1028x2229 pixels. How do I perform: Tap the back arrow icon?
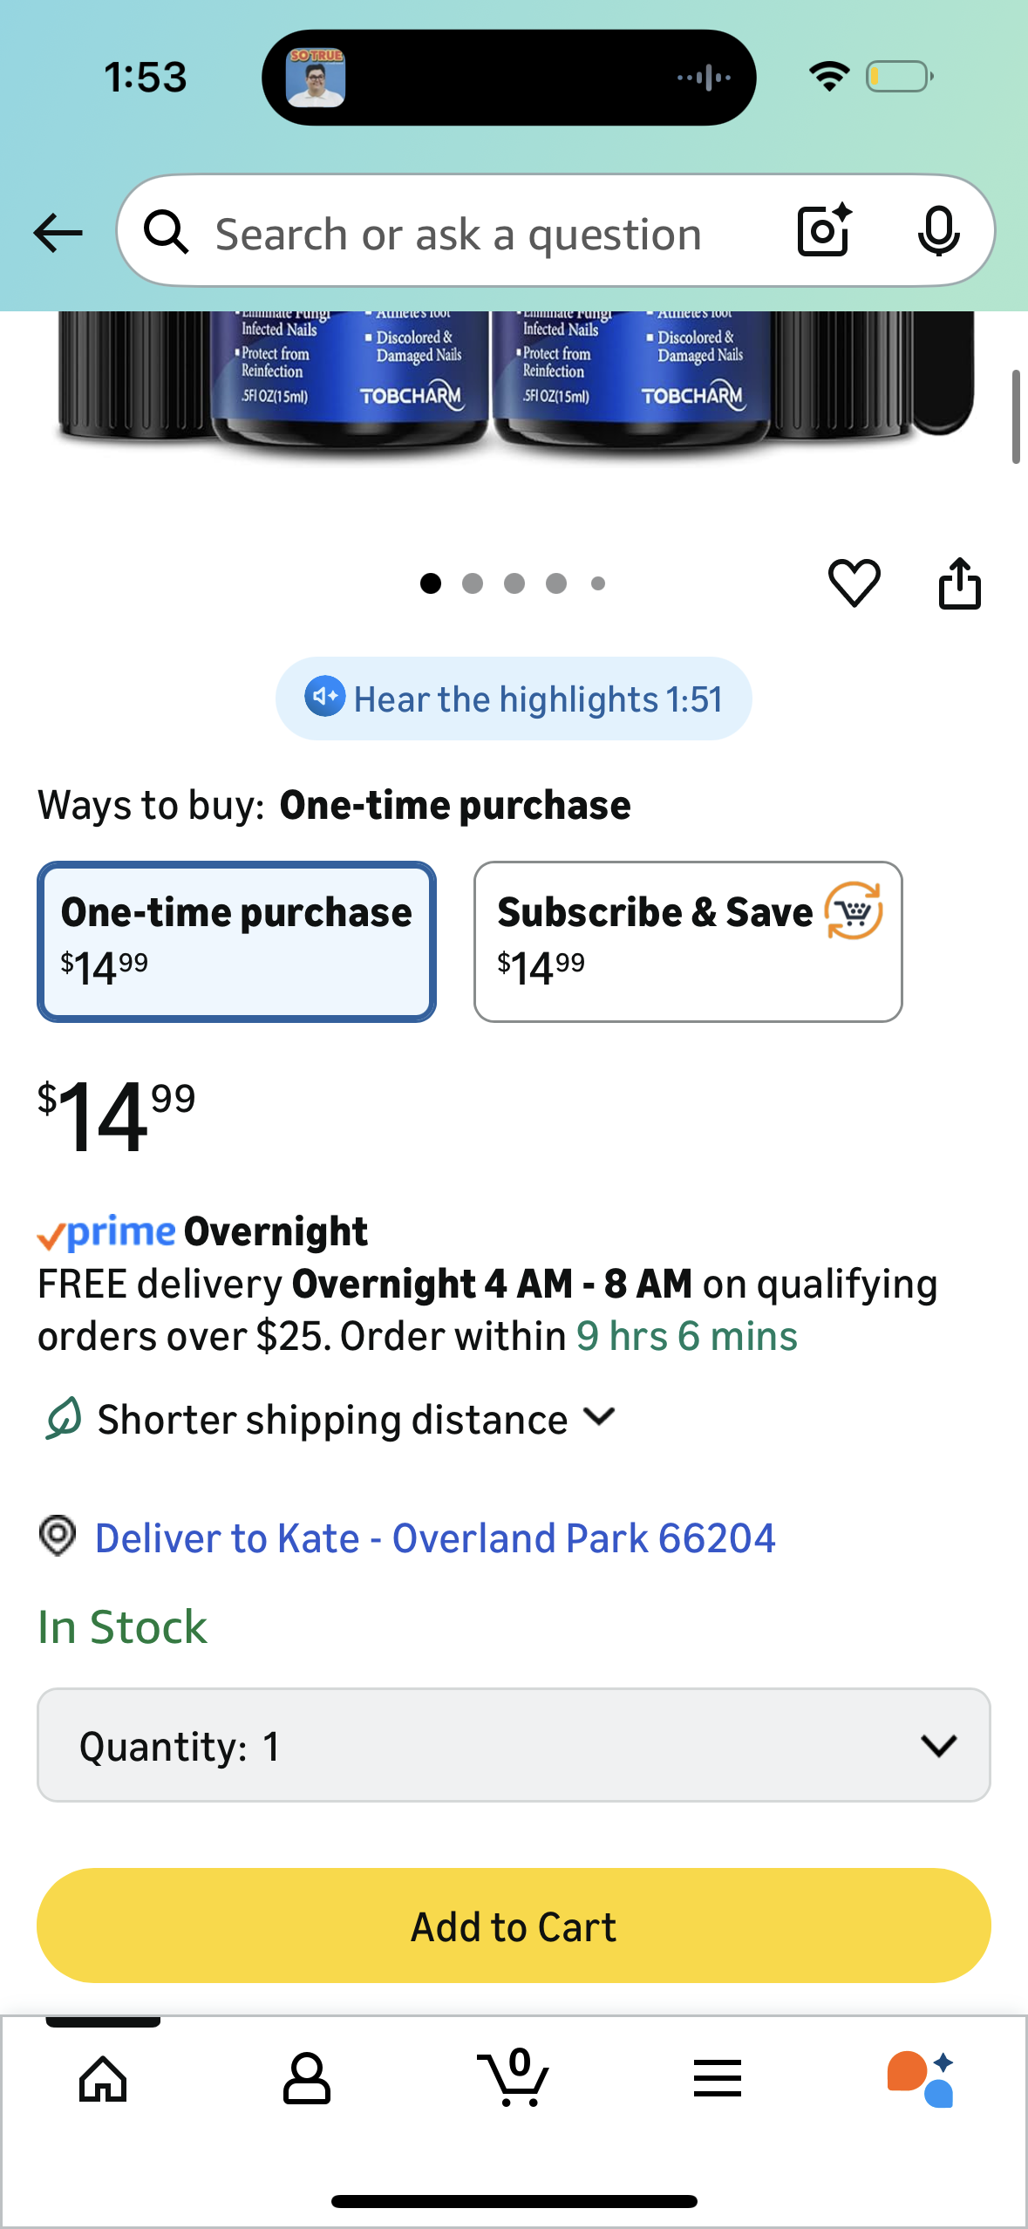(58, 233)
